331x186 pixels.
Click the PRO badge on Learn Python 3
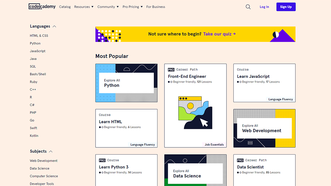click(x=102, y=160)
